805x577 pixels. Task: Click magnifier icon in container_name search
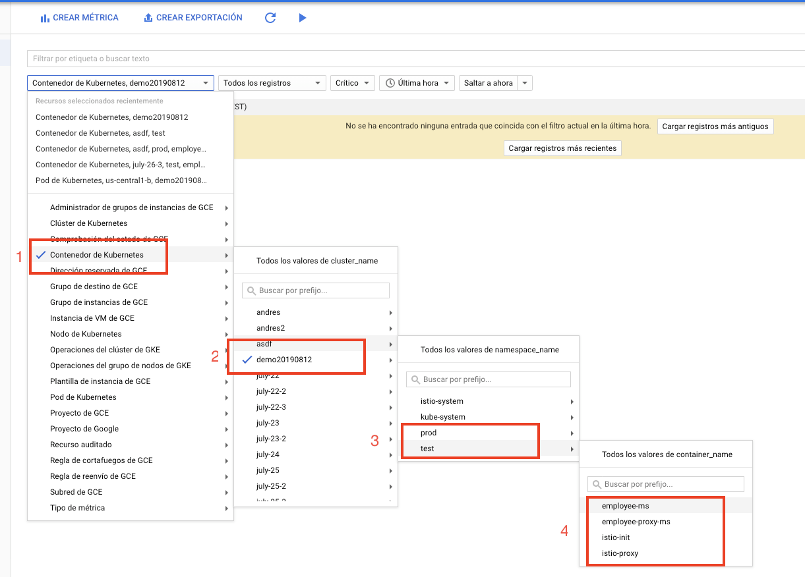coord(596,484)
